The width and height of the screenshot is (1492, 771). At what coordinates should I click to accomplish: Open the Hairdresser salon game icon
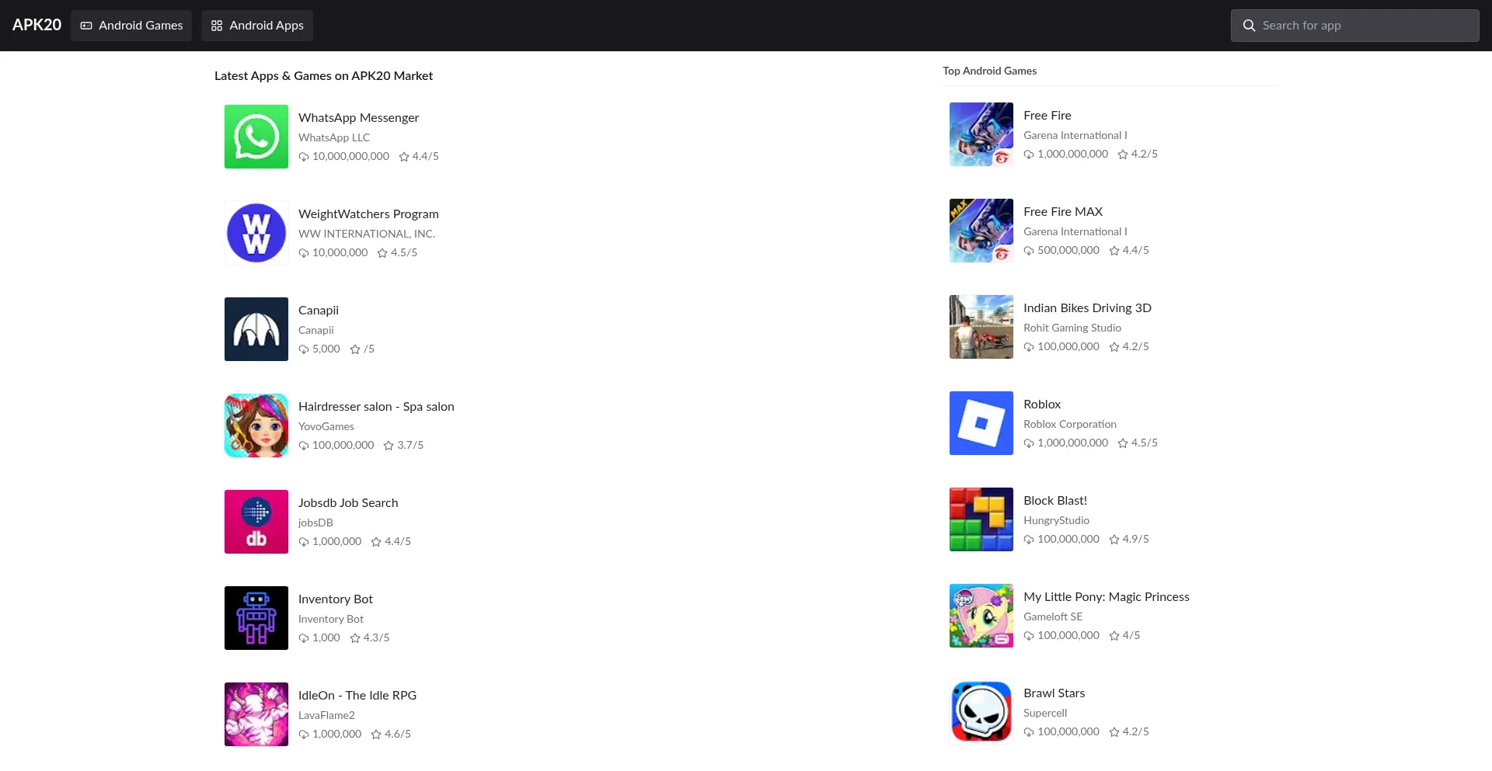256,425
